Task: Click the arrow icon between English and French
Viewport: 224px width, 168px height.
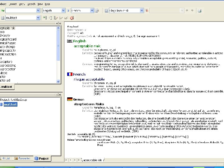Action: tap(68, 11)
